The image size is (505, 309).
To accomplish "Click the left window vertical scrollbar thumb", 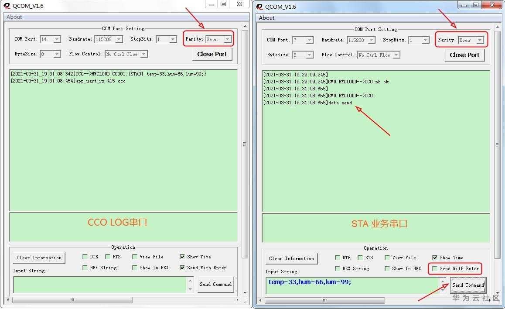I will [245, 144].
